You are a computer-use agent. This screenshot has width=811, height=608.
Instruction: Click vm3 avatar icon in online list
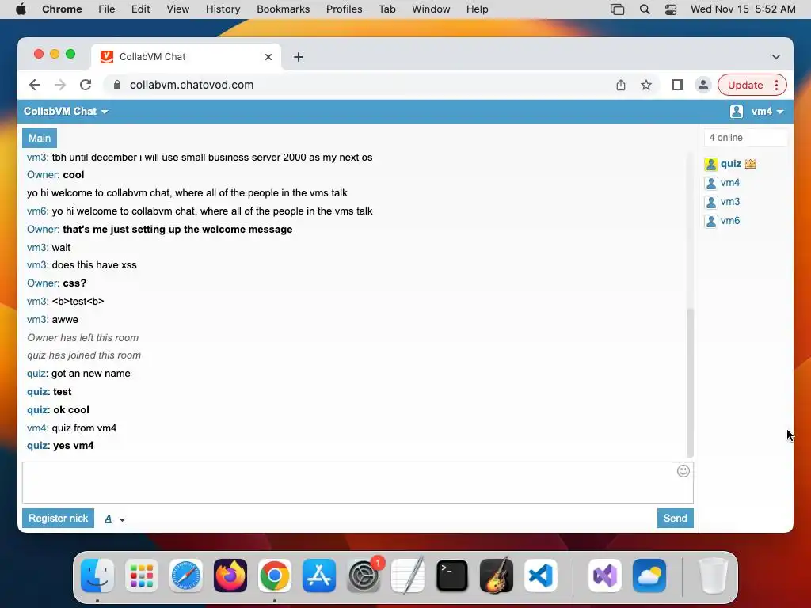click(711, 202)
